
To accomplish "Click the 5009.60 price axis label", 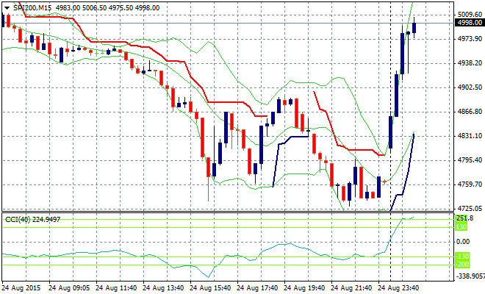I will tap(470, 14).
